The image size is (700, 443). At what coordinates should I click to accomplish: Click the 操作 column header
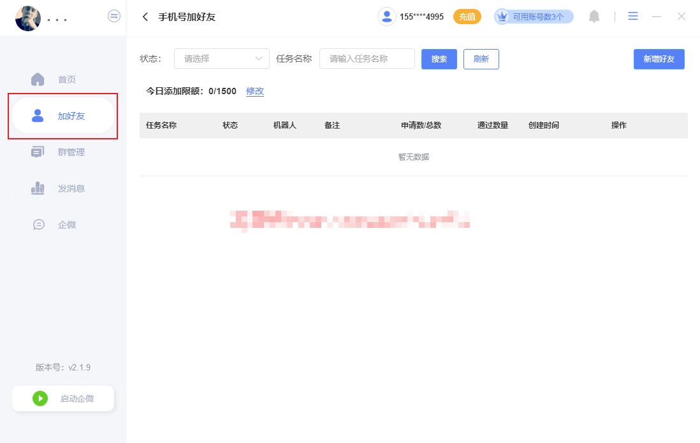click(619, 125)
